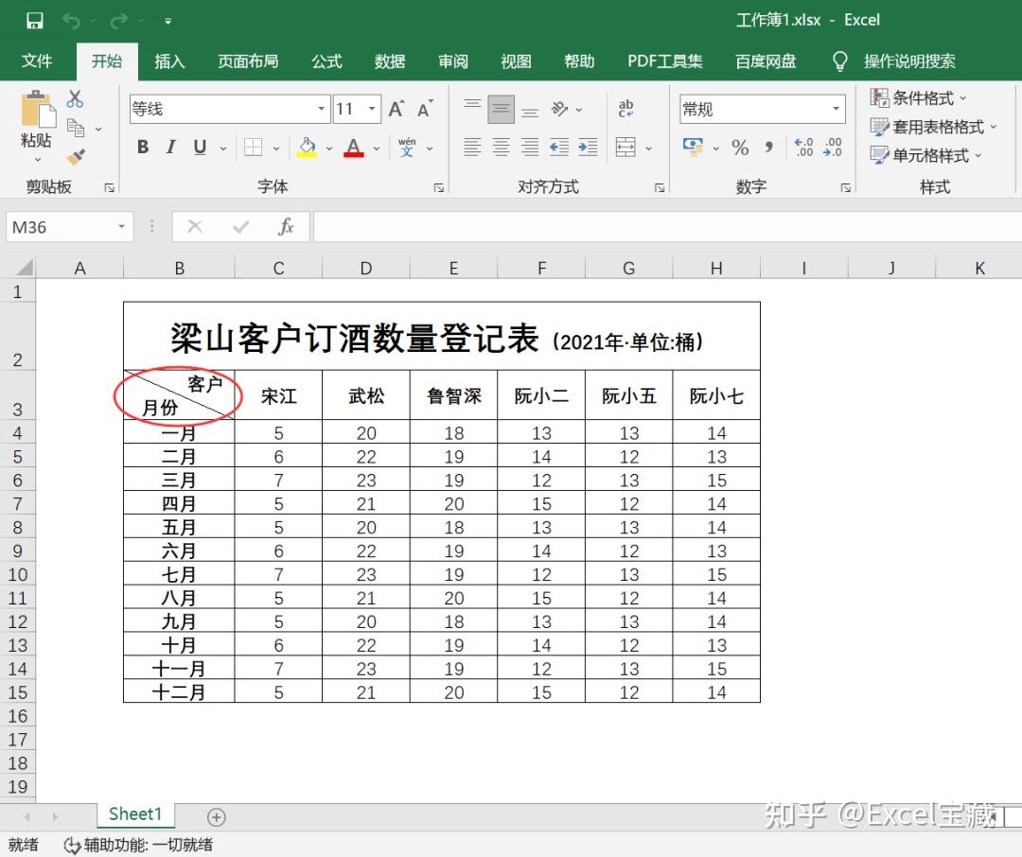Screen dimensions: 1022x857
Task: Open the 公式 ribbon tab
Action: point(326,61)
